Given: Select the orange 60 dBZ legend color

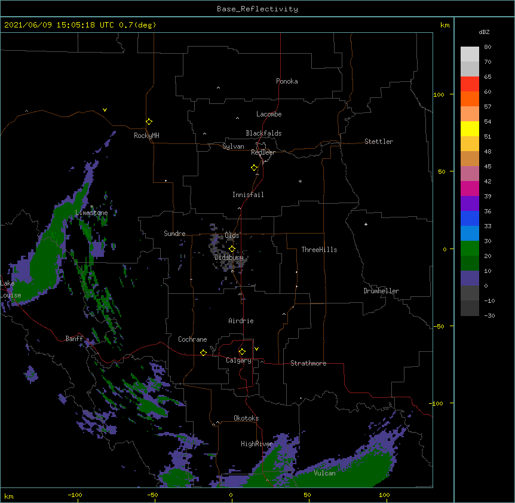Looking at the screenshot, I should click(470, 99).
